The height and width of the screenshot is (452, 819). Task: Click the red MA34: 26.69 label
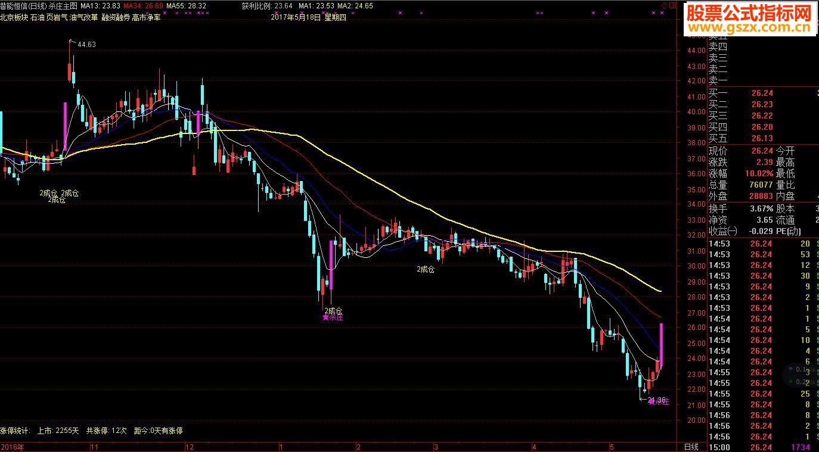coord(144,5)
